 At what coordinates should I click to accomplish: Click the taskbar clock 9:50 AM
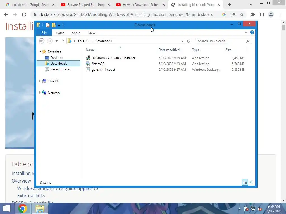tap(274, 206)
